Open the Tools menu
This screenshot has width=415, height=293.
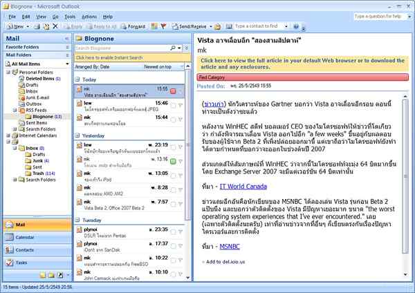[x=70, y=17]
